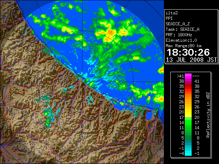This screenshot has width=219, height=164.
Task: Pick the dark green 5–8 dBZ band
Action: coord(188,138)
